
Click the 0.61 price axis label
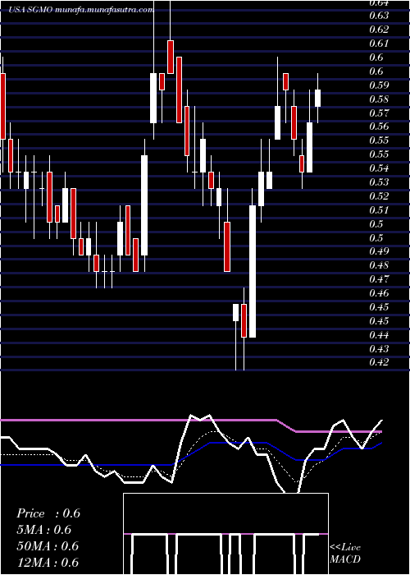click(x=379, y=44)
